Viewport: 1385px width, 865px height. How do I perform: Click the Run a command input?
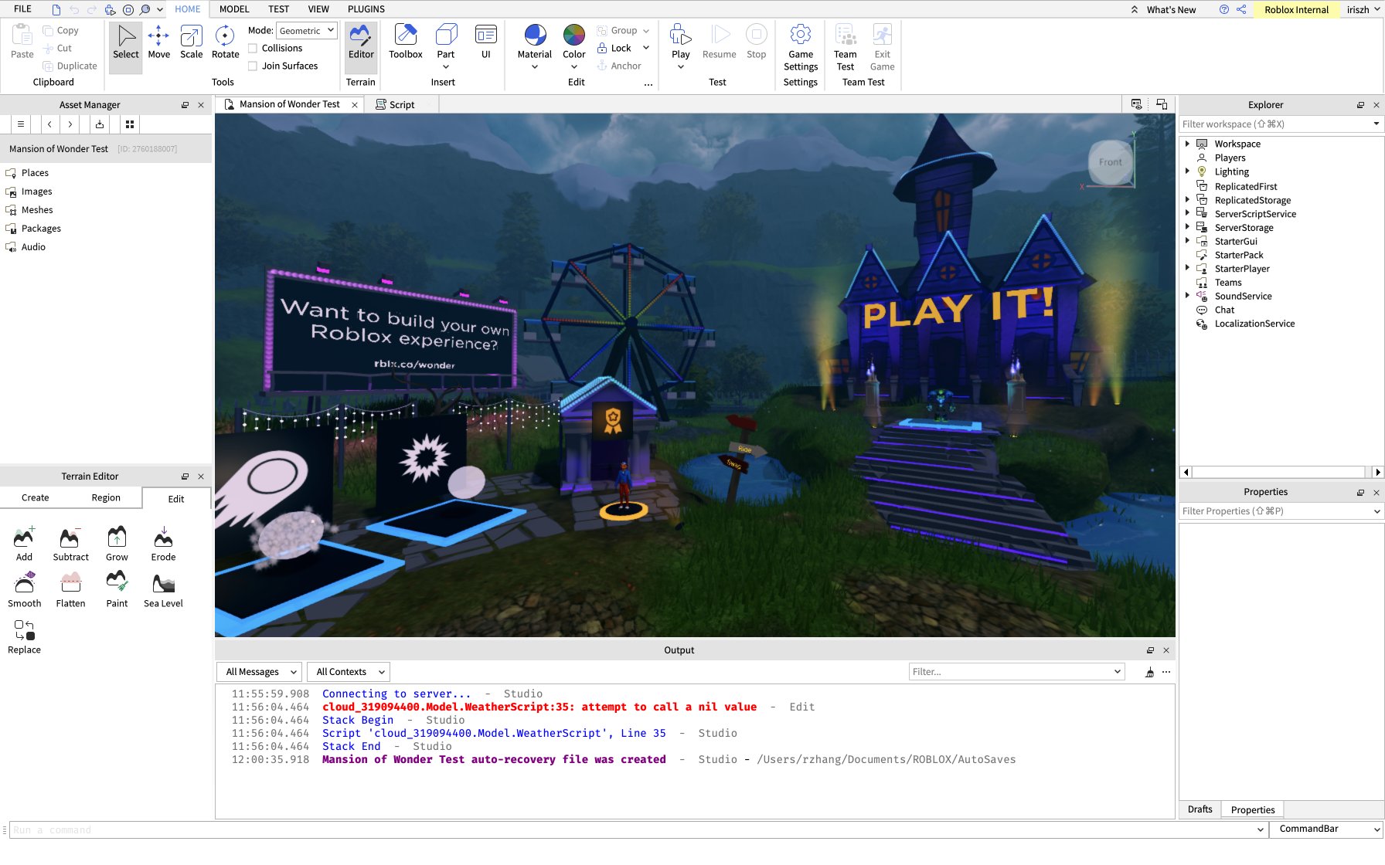(633, 829)
